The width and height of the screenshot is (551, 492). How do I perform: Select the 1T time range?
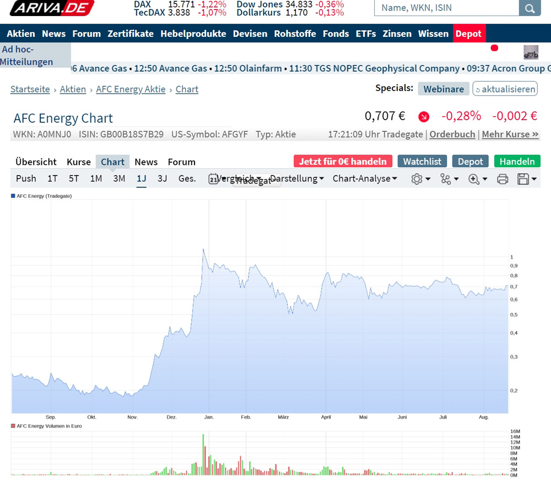click(x=52, y=179)
